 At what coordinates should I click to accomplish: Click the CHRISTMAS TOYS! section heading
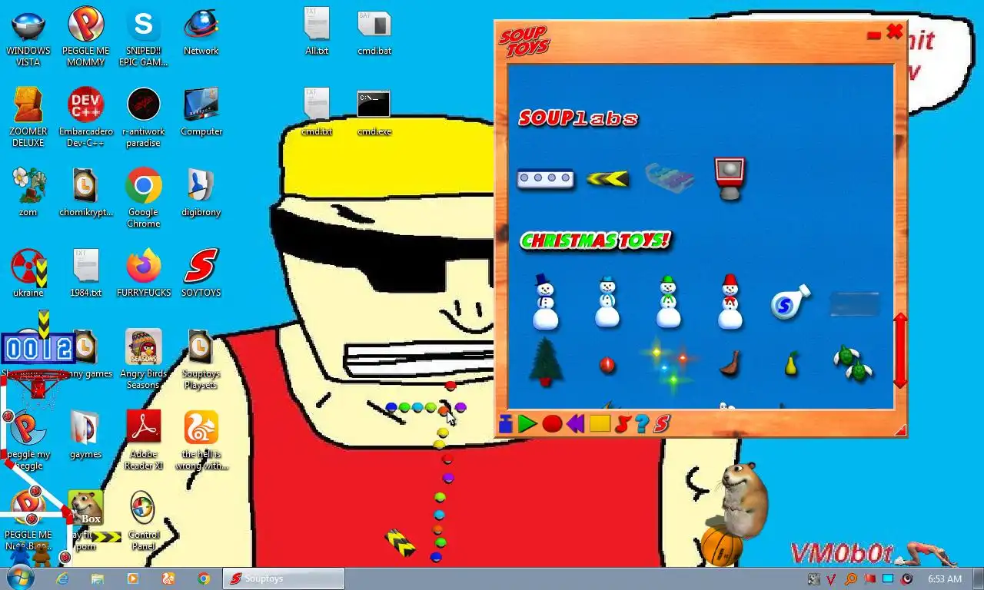pos(596,240)
